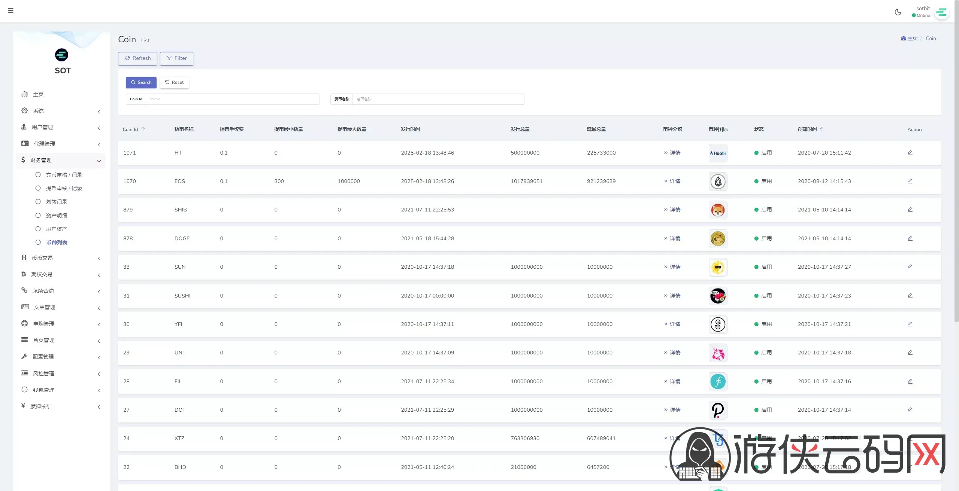959x491 pixels.
Task: Open 主页 dashboard menu item
Action: (x=38, y=94)
